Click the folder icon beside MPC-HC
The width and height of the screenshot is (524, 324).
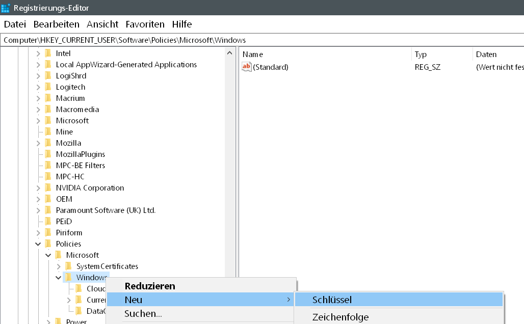pyautogui.click(x=48, y=177)
